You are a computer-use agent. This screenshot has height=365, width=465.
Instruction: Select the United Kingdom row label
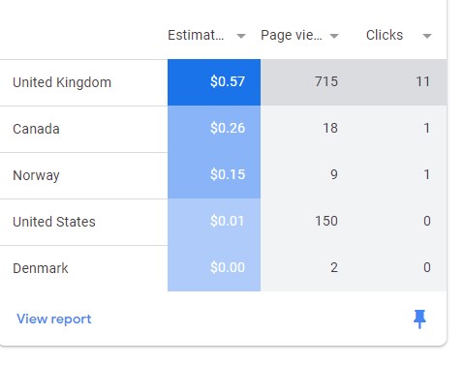point(62,82)
